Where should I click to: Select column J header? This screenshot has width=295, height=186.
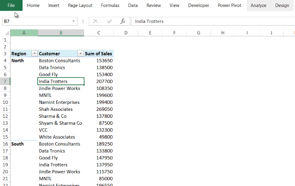271,33
